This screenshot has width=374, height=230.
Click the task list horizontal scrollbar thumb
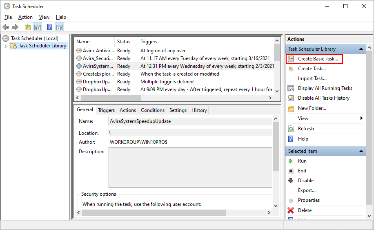111,98
